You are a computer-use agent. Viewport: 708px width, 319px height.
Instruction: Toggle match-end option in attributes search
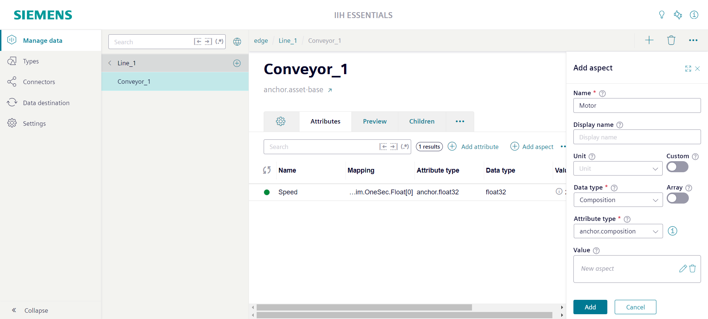coord(394,147)
